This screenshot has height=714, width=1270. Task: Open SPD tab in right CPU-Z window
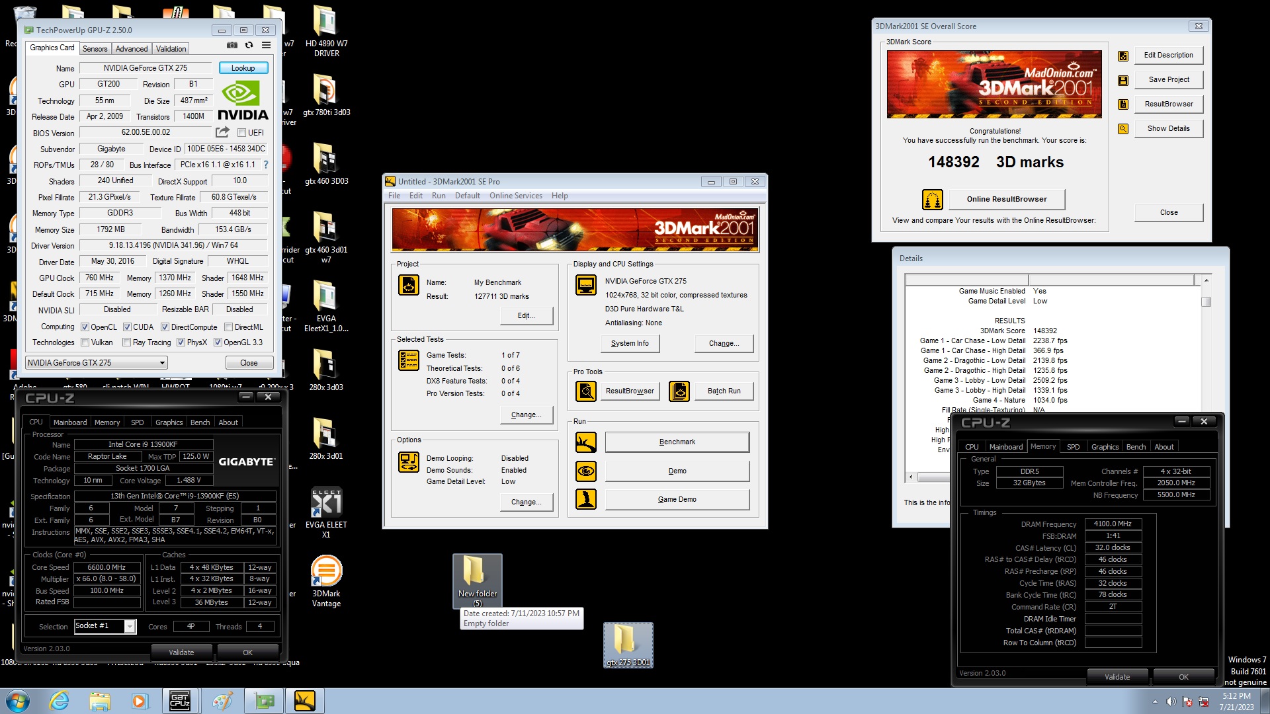click(1073, 447)
